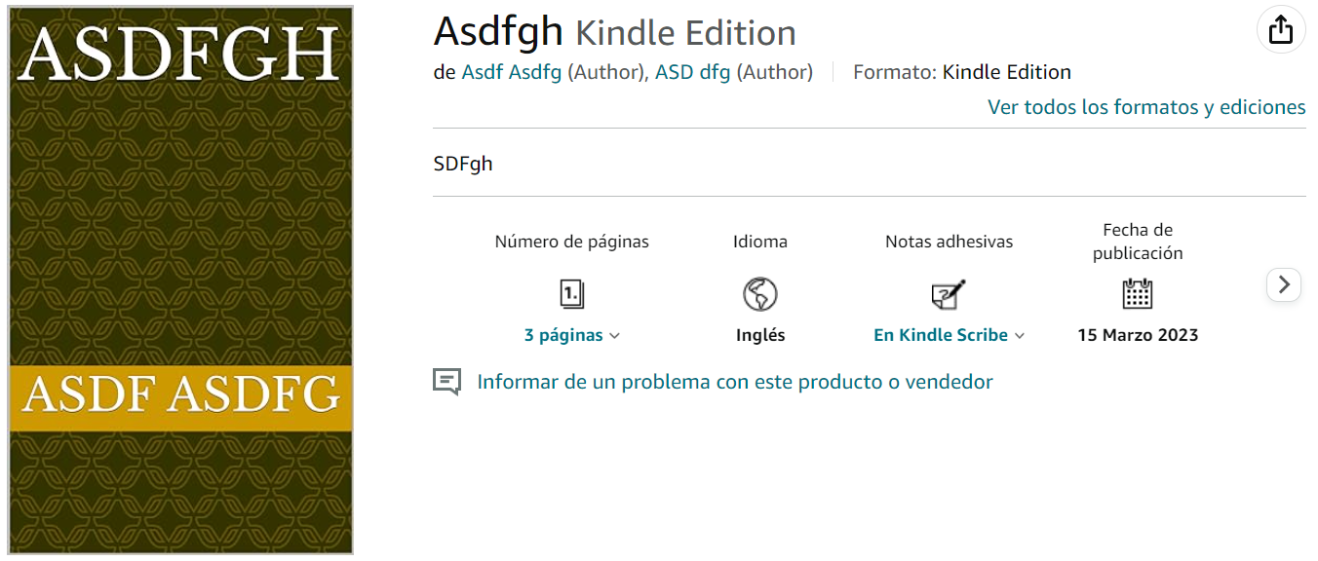Click the Inglés language value
The image size is (1318, 561).
(x=760, y=335)
